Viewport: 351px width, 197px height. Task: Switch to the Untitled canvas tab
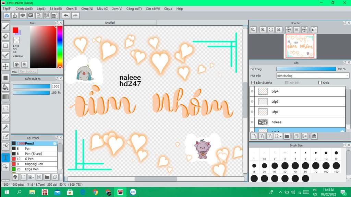[x=110, y=23]
